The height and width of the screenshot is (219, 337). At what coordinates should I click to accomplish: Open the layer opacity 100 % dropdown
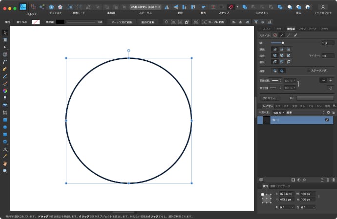click(x=279, y=112)
